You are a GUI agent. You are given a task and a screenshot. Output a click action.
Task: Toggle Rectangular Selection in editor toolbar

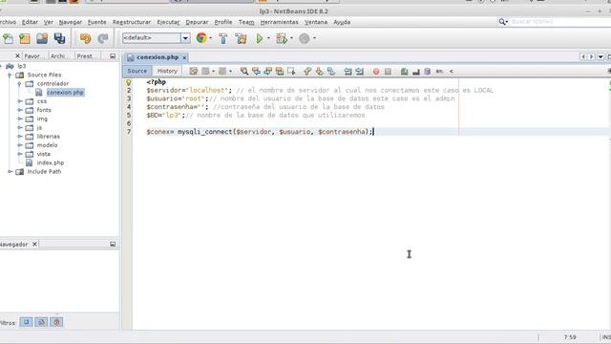[291, 71]
